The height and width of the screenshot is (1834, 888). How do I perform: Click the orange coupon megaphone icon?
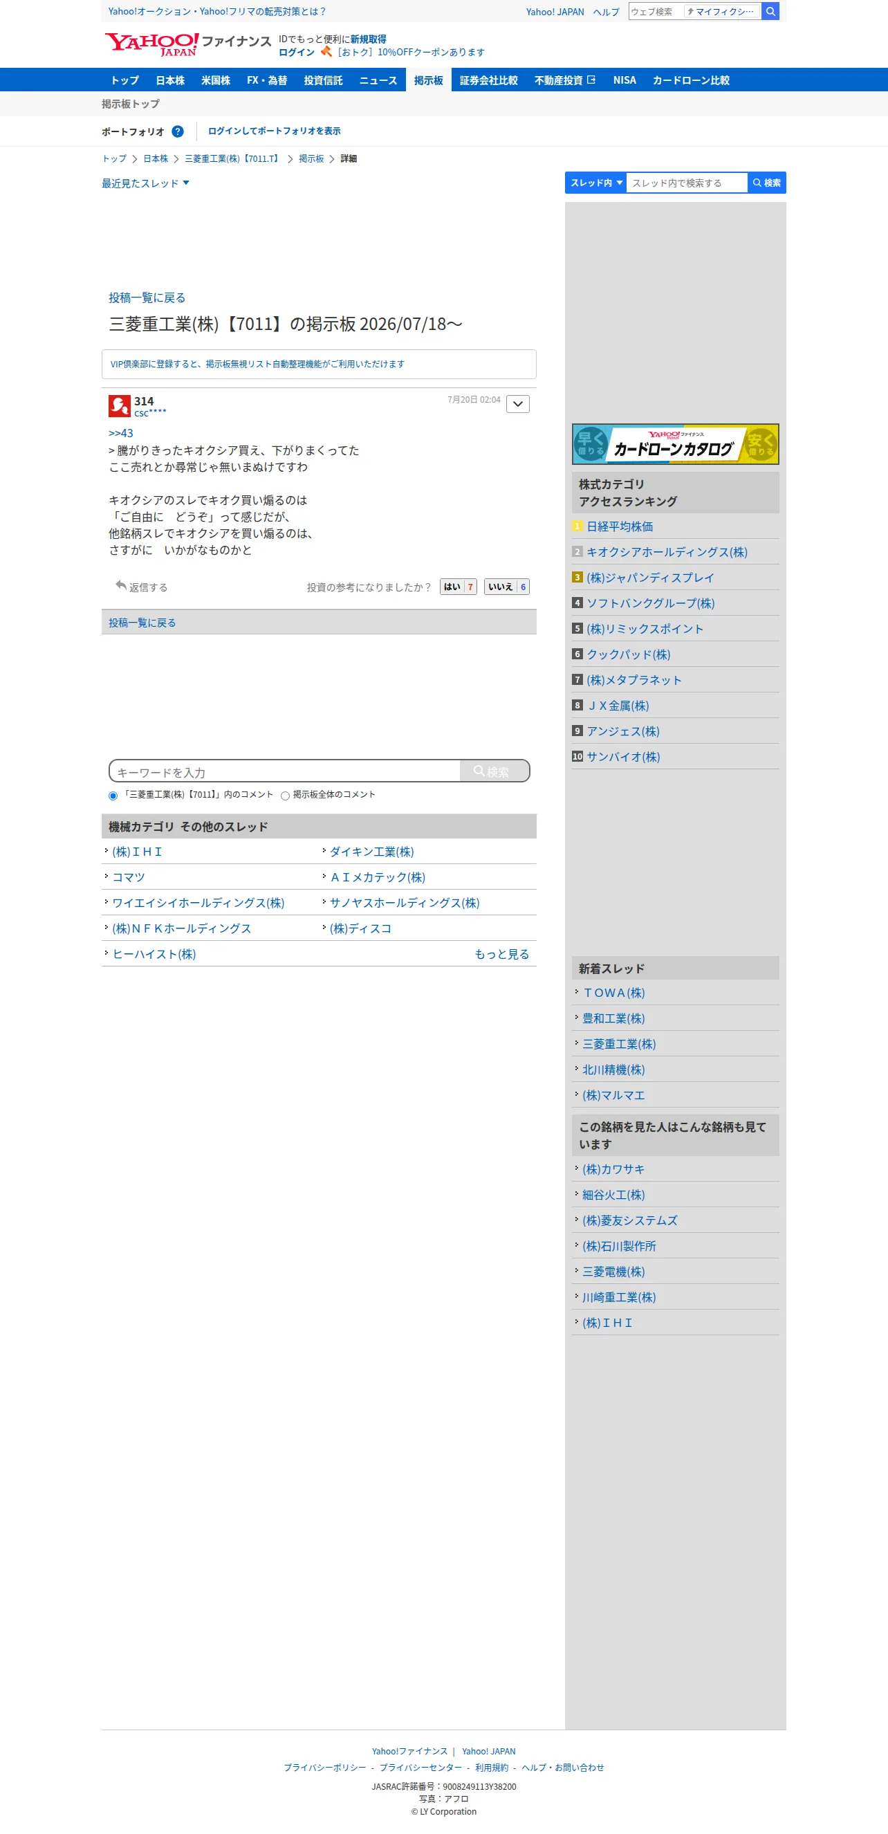pyautogui.click(x=326, y=52)
